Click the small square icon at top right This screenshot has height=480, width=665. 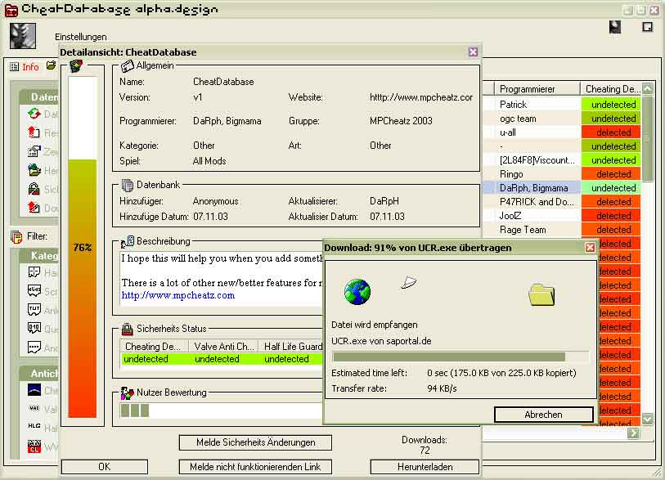pos(648,27)
